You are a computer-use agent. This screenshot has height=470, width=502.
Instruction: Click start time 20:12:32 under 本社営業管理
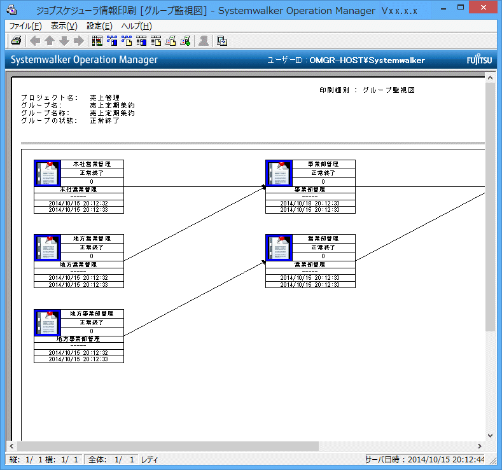(78, 203)
